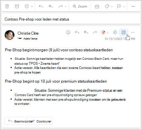
Task: Open more options in top toolbar
Action: coord(133,7)
